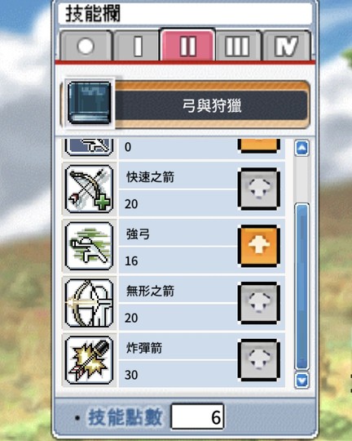Screen dimensions: 352x441
Task: Click the 快速之箭 skill icon
Action: pyautogui.click(x=90, y=189)
